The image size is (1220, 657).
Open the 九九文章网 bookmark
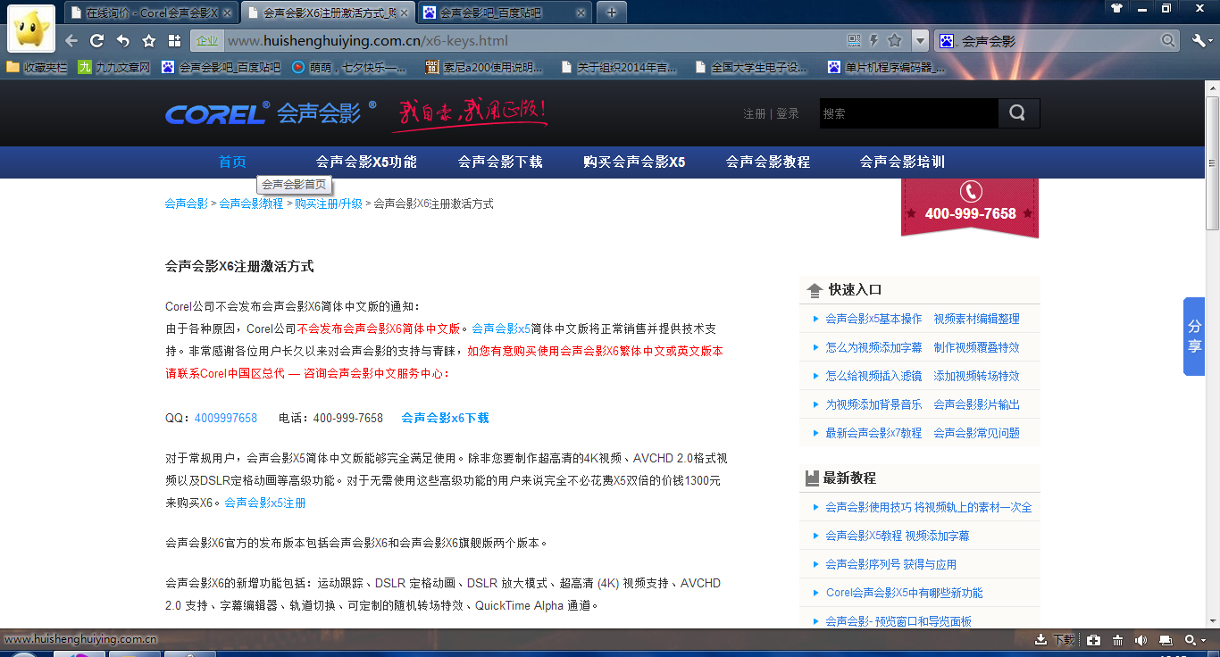[x=114, y=67]
